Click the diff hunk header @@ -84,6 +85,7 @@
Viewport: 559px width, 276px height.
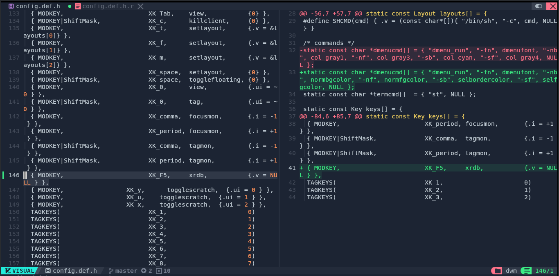tap(331, 116)
